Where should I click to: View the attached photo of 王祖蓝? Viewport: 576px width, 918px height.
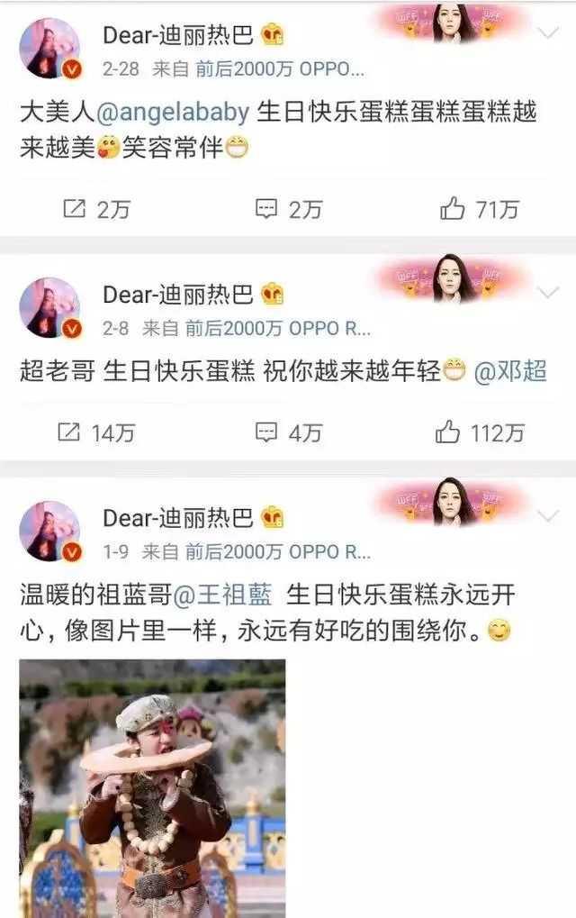click(152, 788)
